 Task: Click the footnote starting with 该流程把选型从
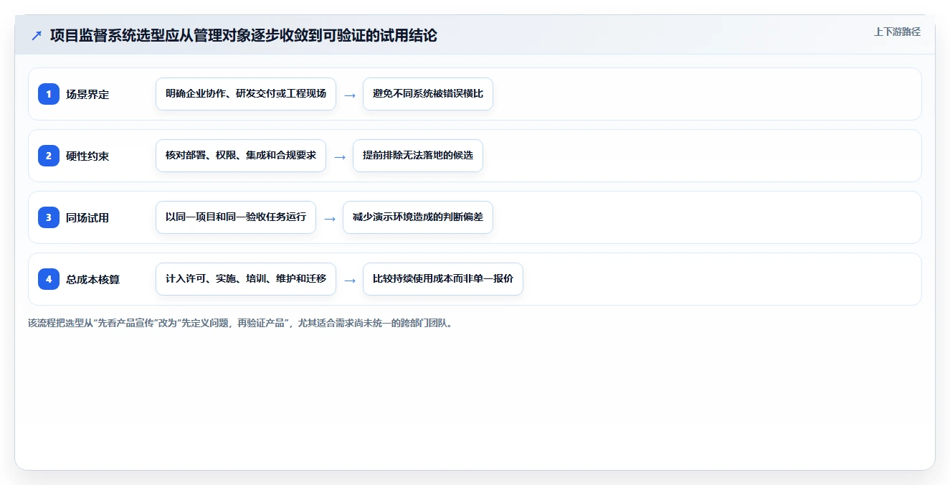pyautogui.click(x=240, y=323)
